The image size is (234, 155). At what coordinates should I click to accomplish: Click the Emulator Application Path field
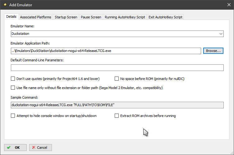pos(106,51)
